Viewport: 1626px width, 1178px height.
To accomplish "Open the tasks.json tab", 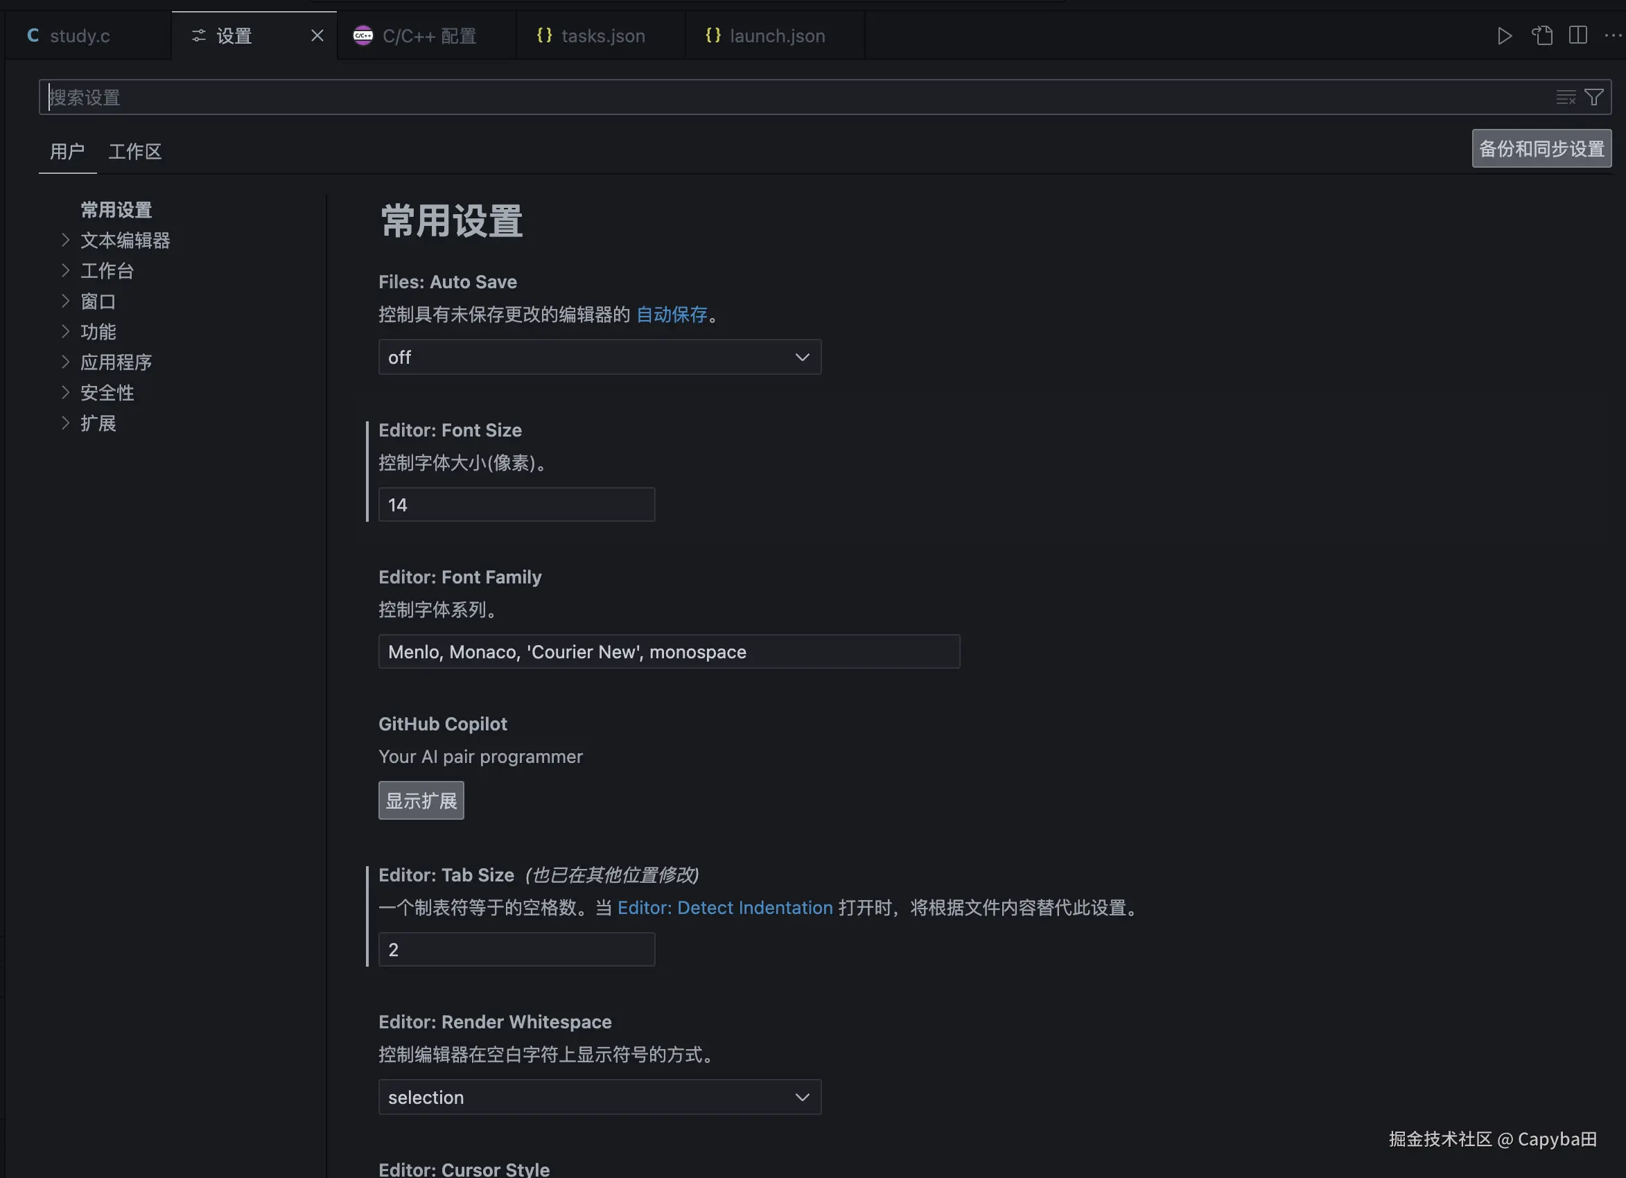I will click(x=602, y=36).
